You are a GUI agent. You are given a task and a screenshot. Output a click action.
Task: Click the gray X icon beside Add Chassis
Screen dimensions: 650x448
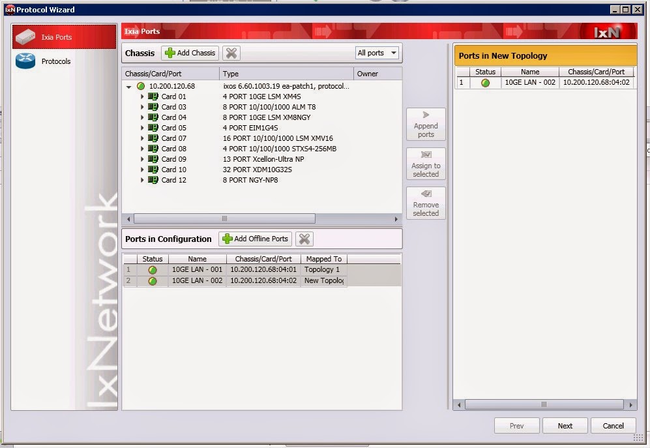coord(230,53)
